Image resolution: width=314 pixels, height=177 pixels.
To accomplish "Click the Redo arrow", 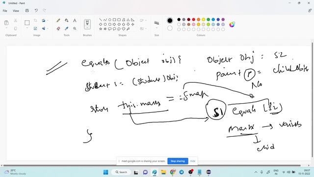I will 44,10.
